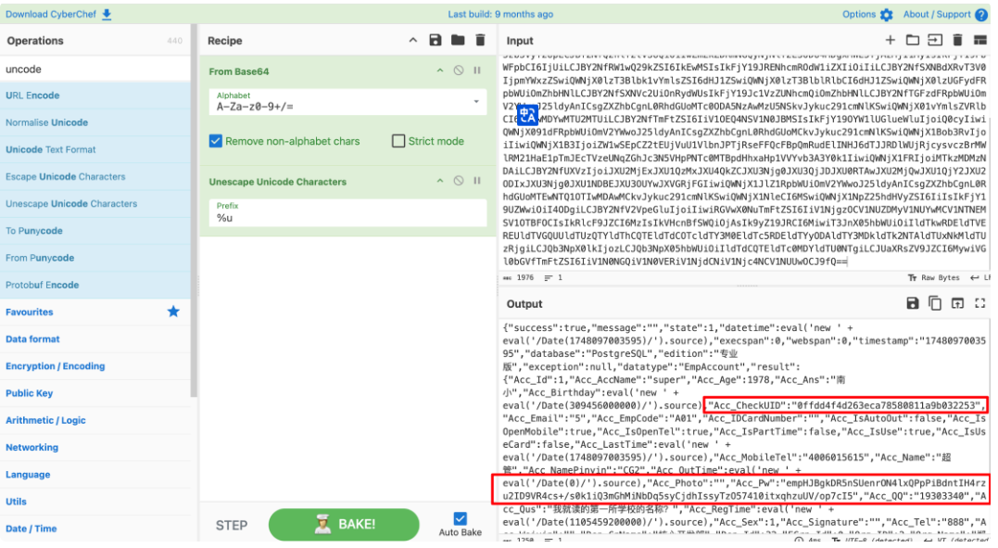The height and width of the screenshot is (548, 998).
Task: Enable Strict mode checkbox
Action: [398, 141]
